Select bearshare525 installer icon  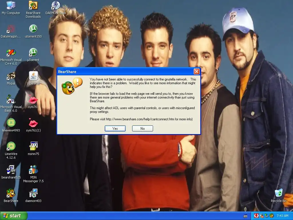[x=11, y=172]
